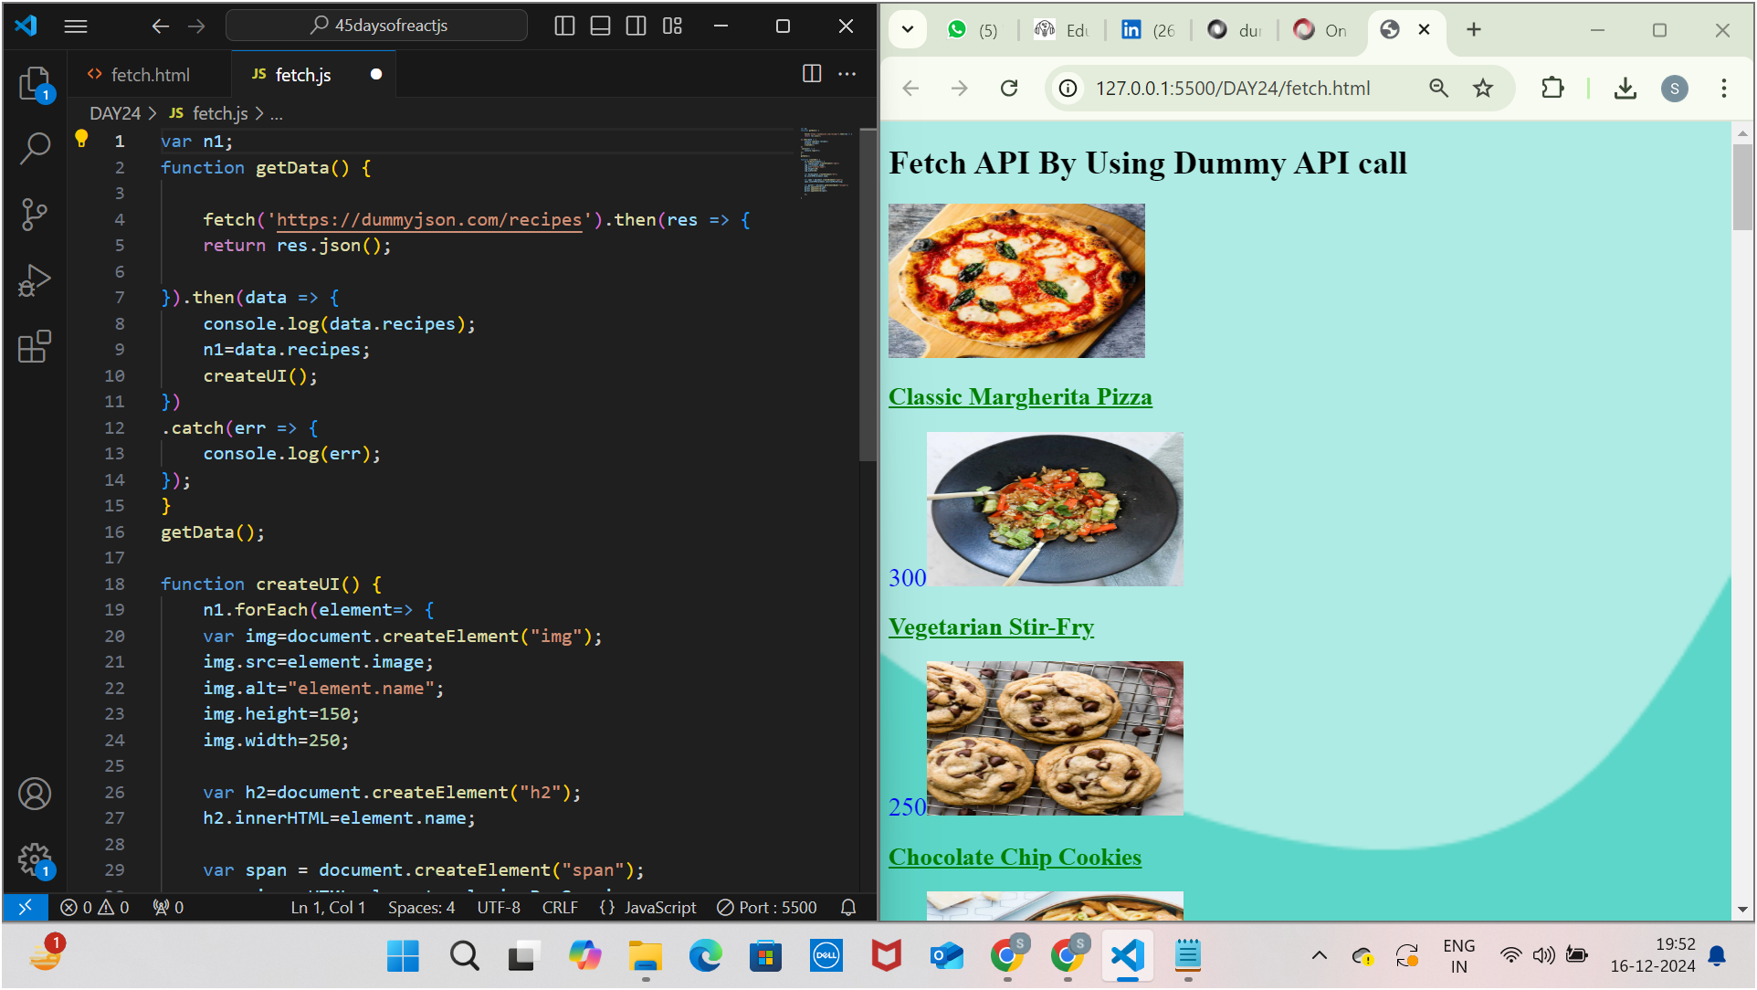Viewport: 1757px width, 990px height.
Task: Open editor More Actions ellipsis menu
Action: click(x=847, y=74)
